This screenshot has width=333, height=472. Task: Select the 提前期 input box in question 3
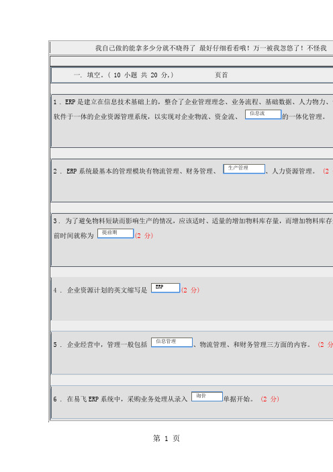point(115,233)
